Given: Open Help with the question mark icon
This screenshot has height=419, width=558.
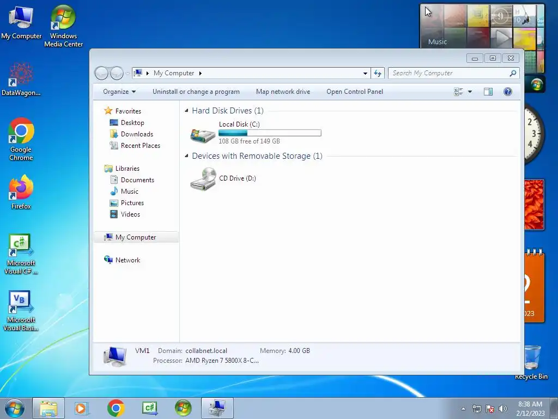Looking at the screenshot, I should pyautogui.click(x=508, y=92).
